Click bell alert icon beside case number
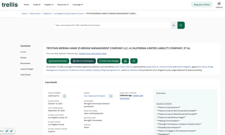225x135 pixels. 64,96
